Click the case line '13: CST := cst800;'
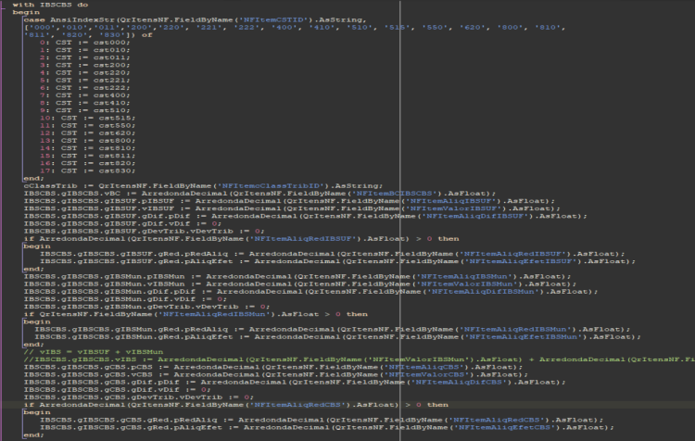 coord(87,141)
